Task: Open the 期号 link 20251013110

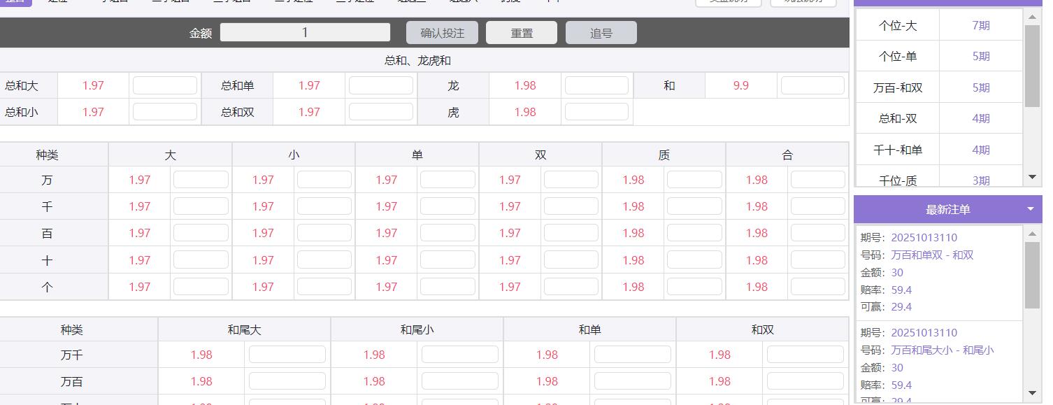Action: point(923,237)
